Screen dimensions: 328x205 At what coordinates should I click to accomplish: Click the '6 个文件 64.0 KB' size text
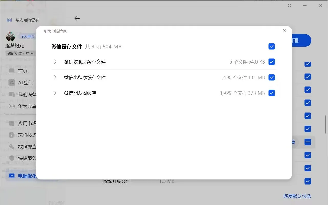coord(247,62)
